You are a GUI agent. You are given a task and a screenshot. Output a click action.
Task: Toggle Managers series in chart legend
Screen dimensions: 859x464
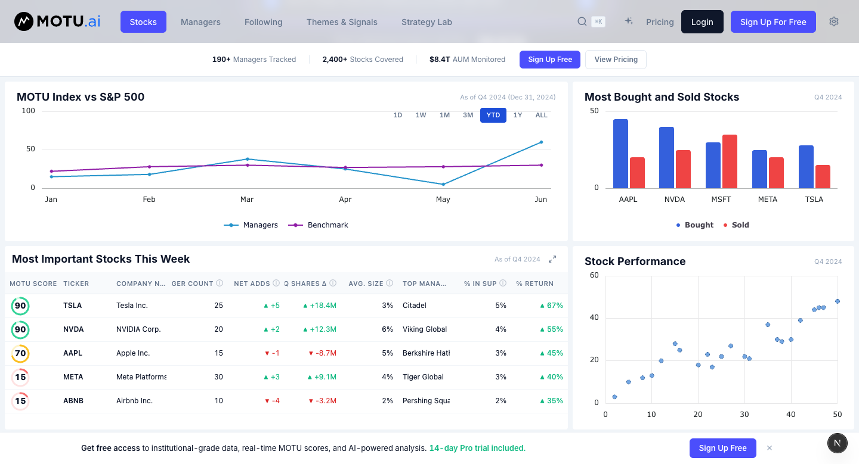click(251, 225)
